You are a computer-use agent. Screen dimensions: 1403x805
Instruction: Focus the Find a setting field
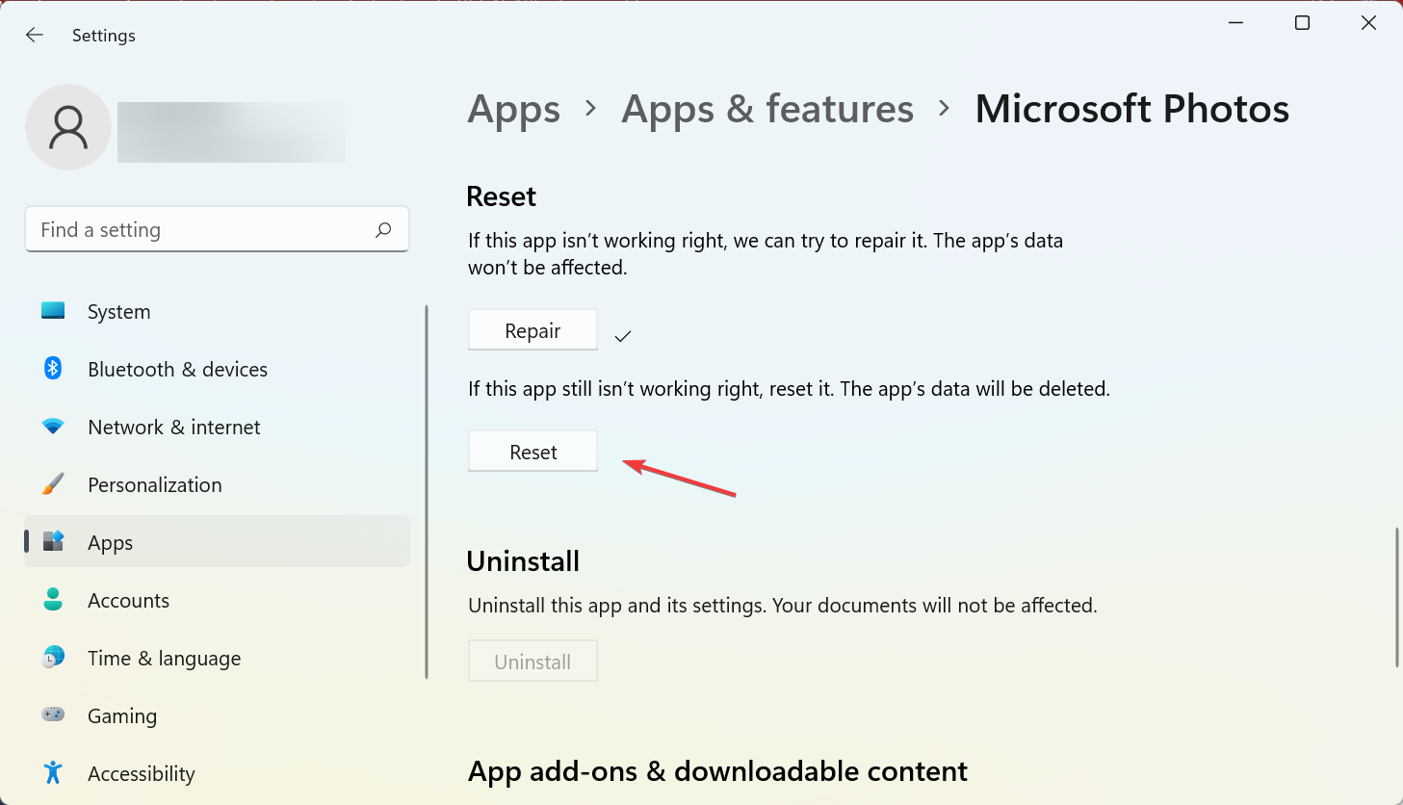coord(202,230)
